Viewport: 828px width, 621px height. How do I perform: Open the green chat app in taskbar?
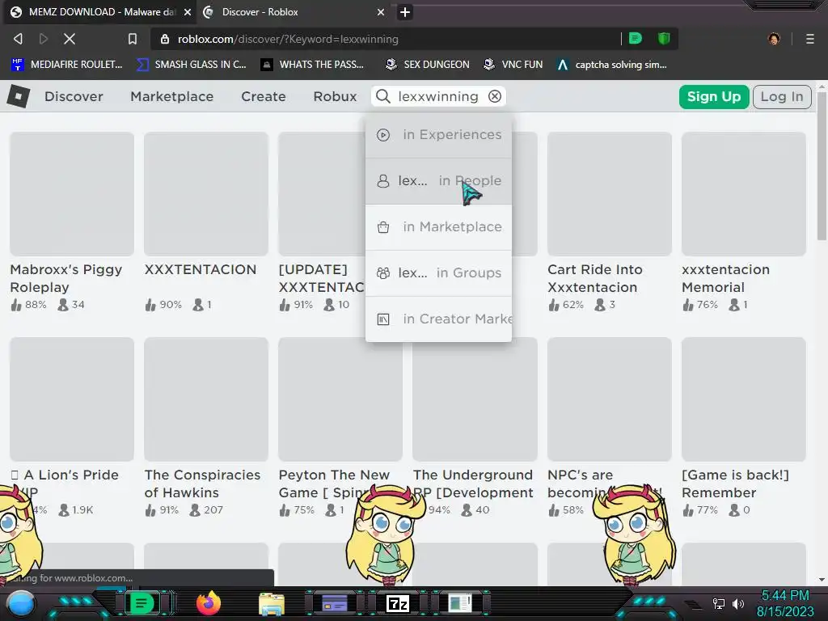[x=141, y=603]
